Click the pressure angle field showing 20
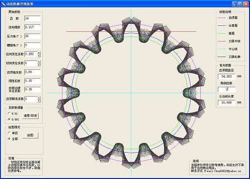 point(32,36)
